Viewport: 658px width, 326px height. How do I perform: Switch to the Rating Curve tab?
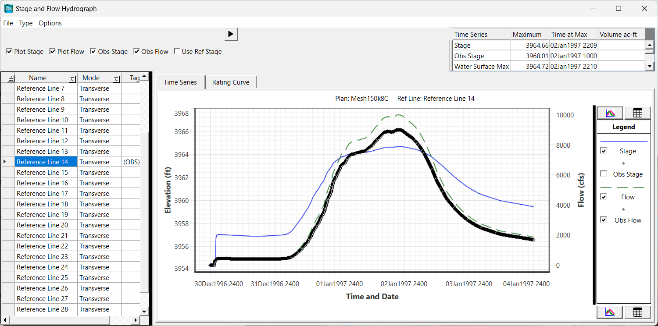coord(231,82)
